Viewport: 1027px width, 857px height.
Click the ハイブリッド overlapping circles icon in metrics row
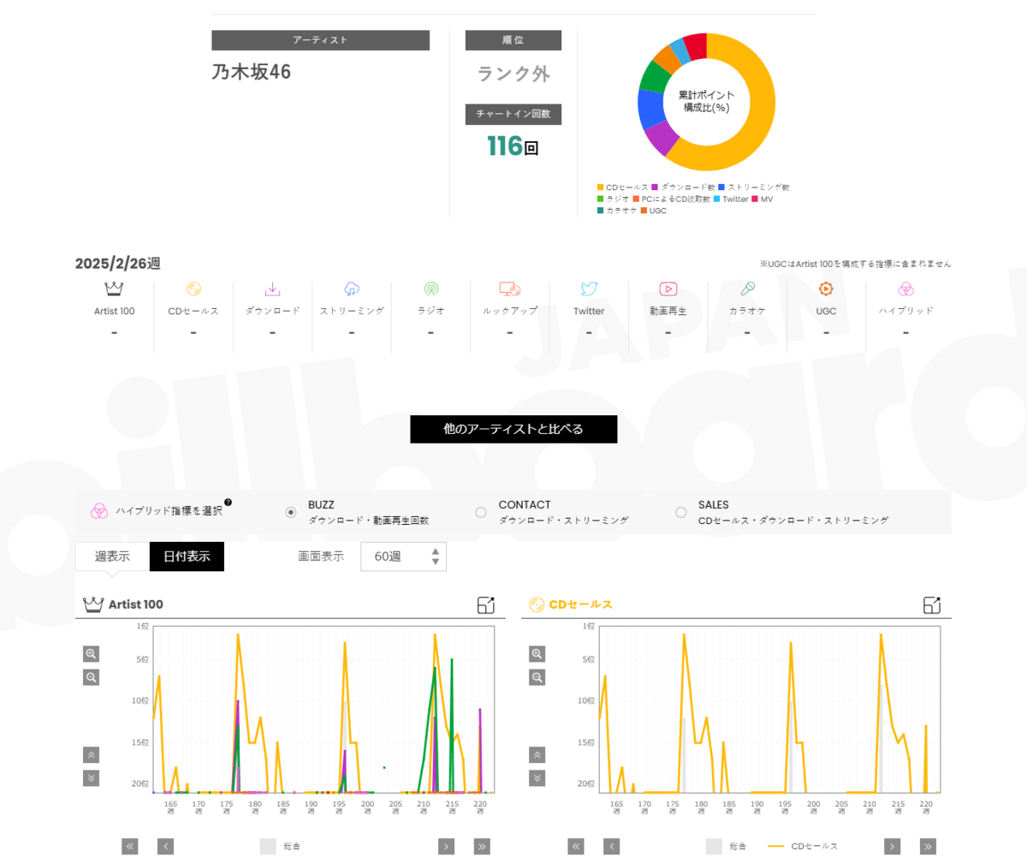pos(905,289)
